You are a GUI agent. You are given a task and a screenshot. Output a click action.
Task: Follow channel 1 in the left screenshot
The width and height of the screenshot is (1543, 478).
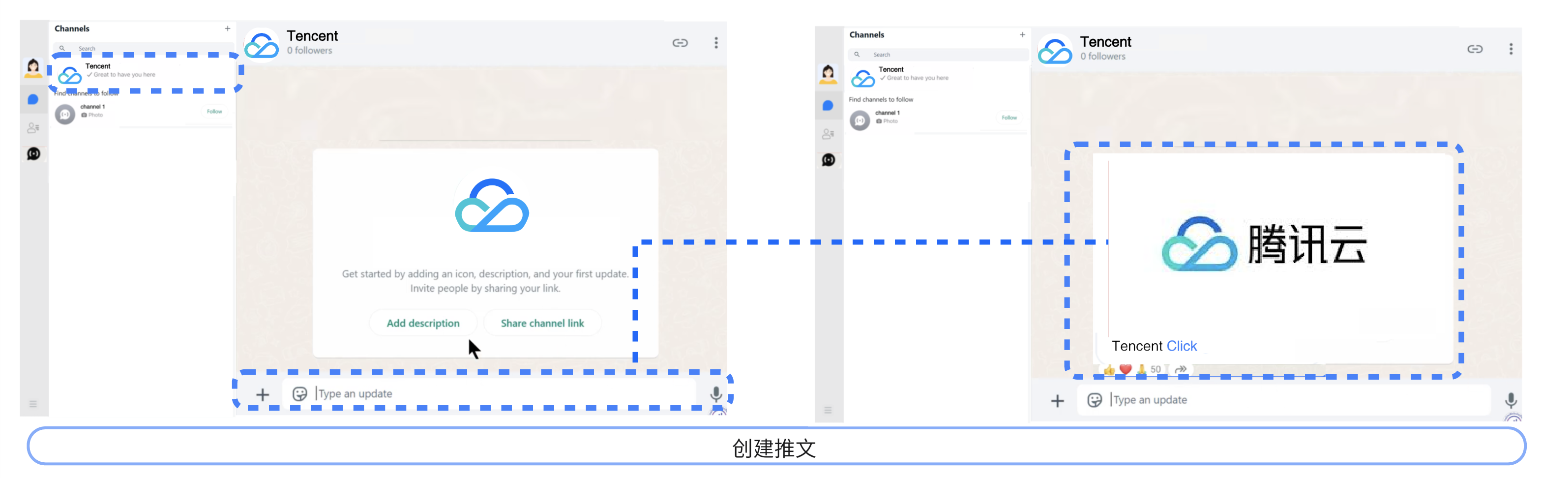[214, 112]
